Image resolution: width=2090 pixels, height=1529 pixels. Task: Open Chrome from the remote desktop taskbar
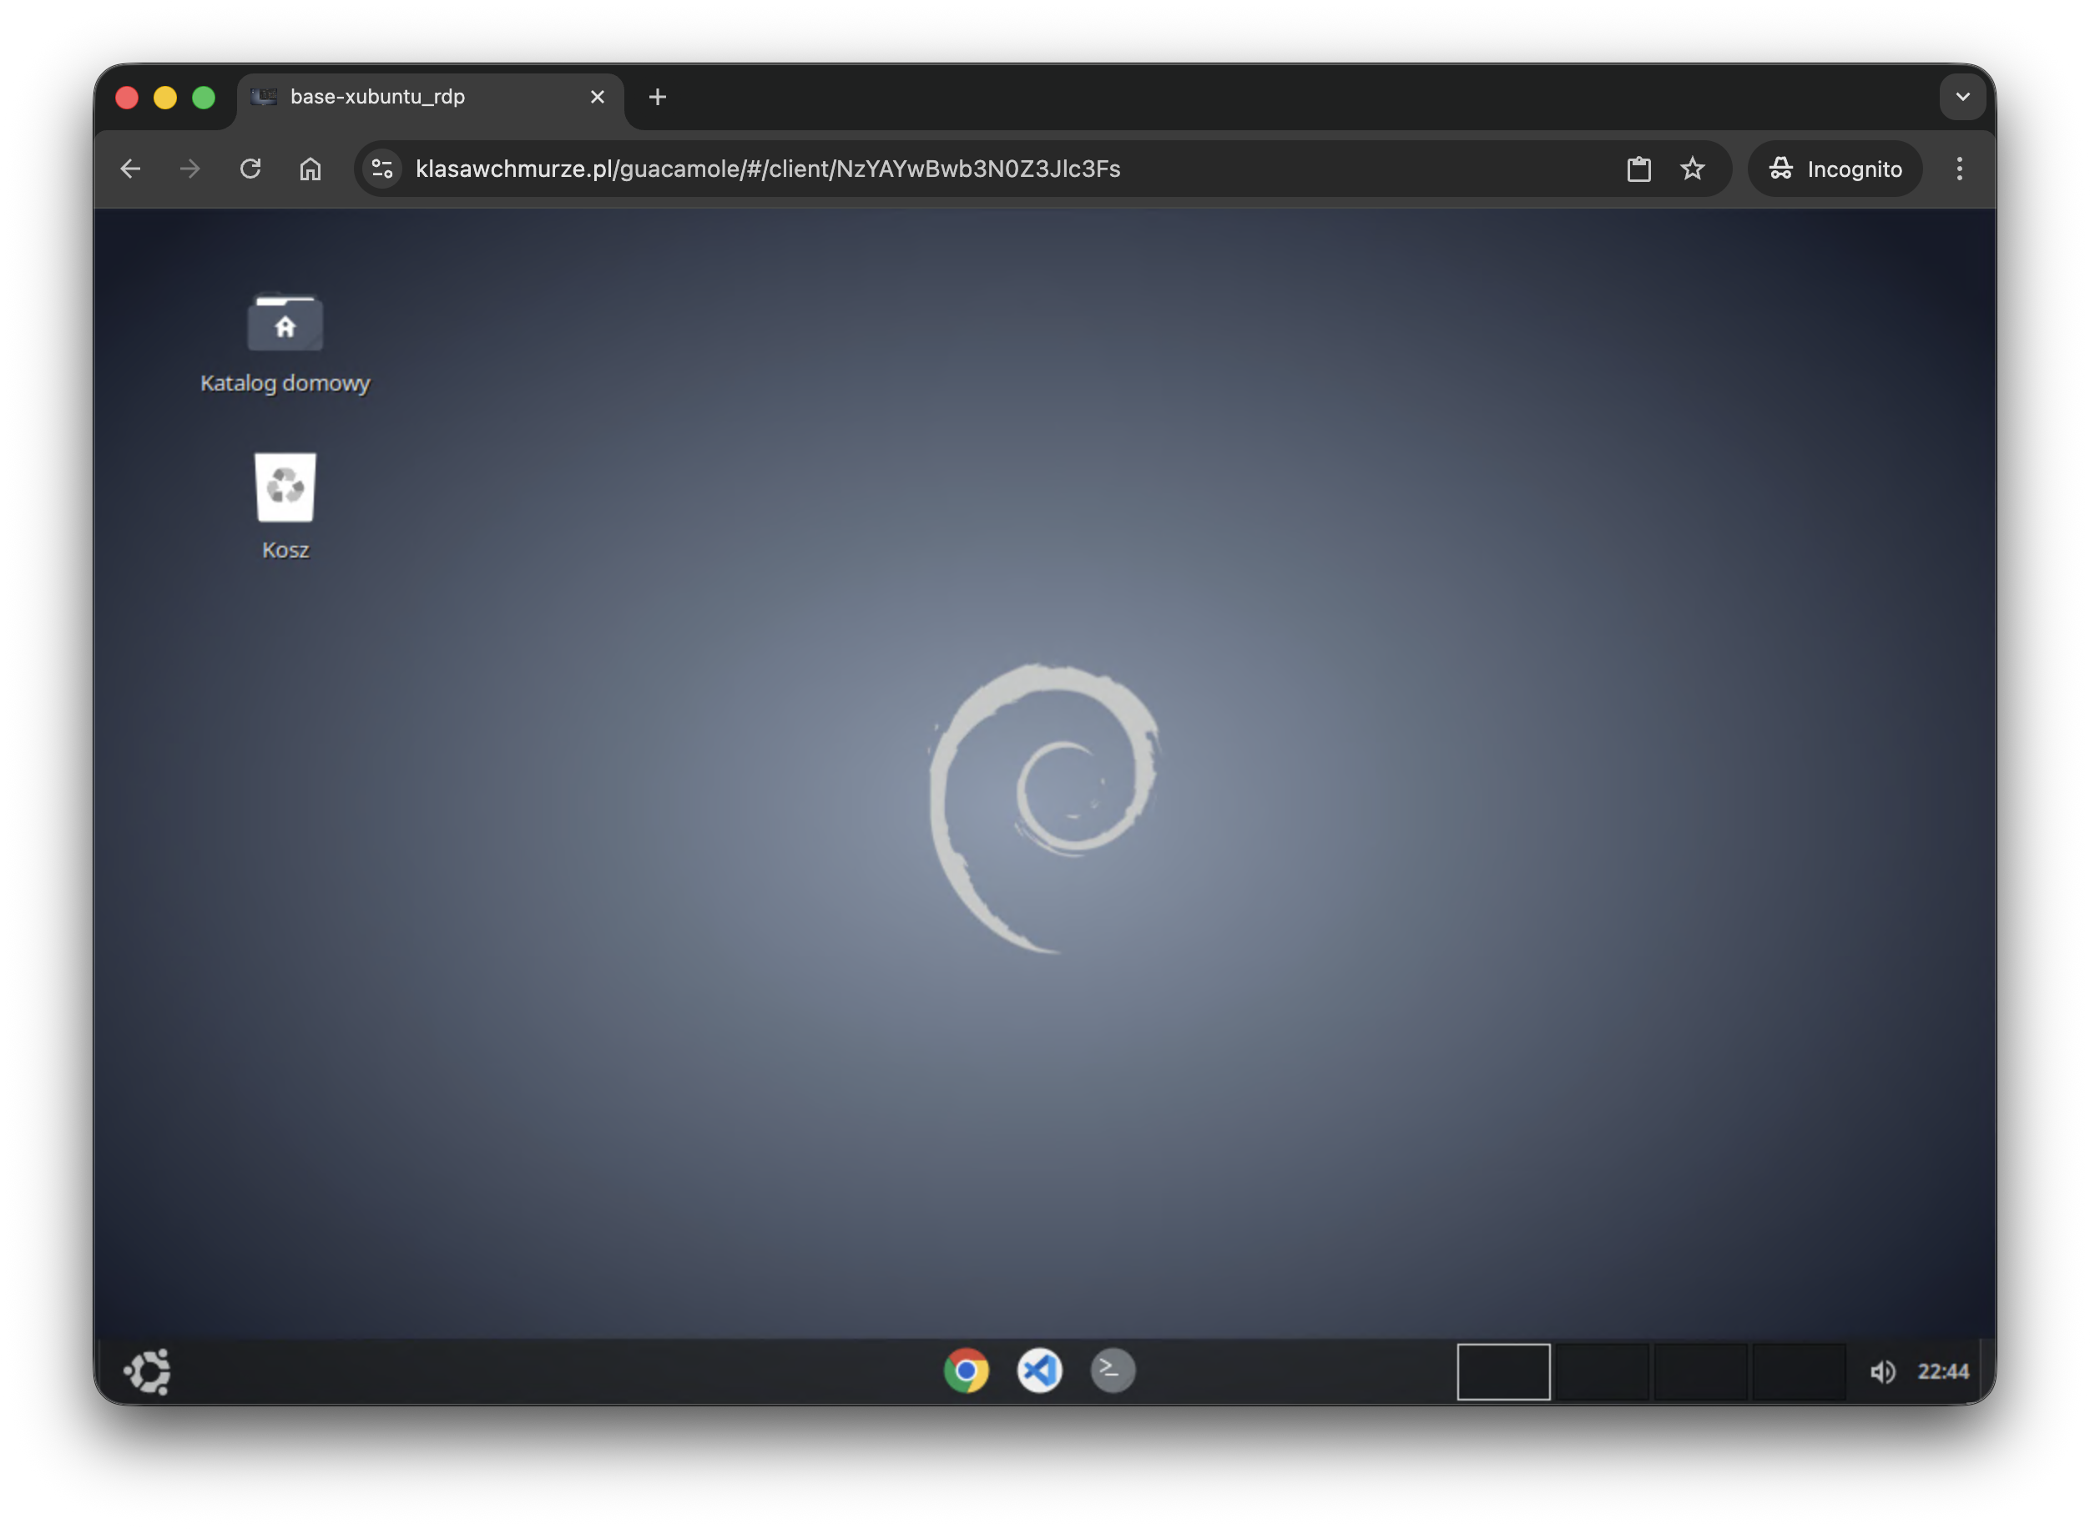tap(967, 1370)
